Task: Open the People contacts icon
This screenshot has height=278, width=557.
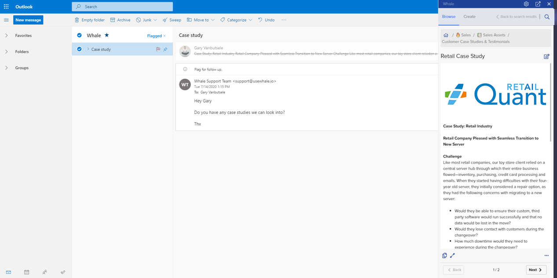Action: [44, 272]
